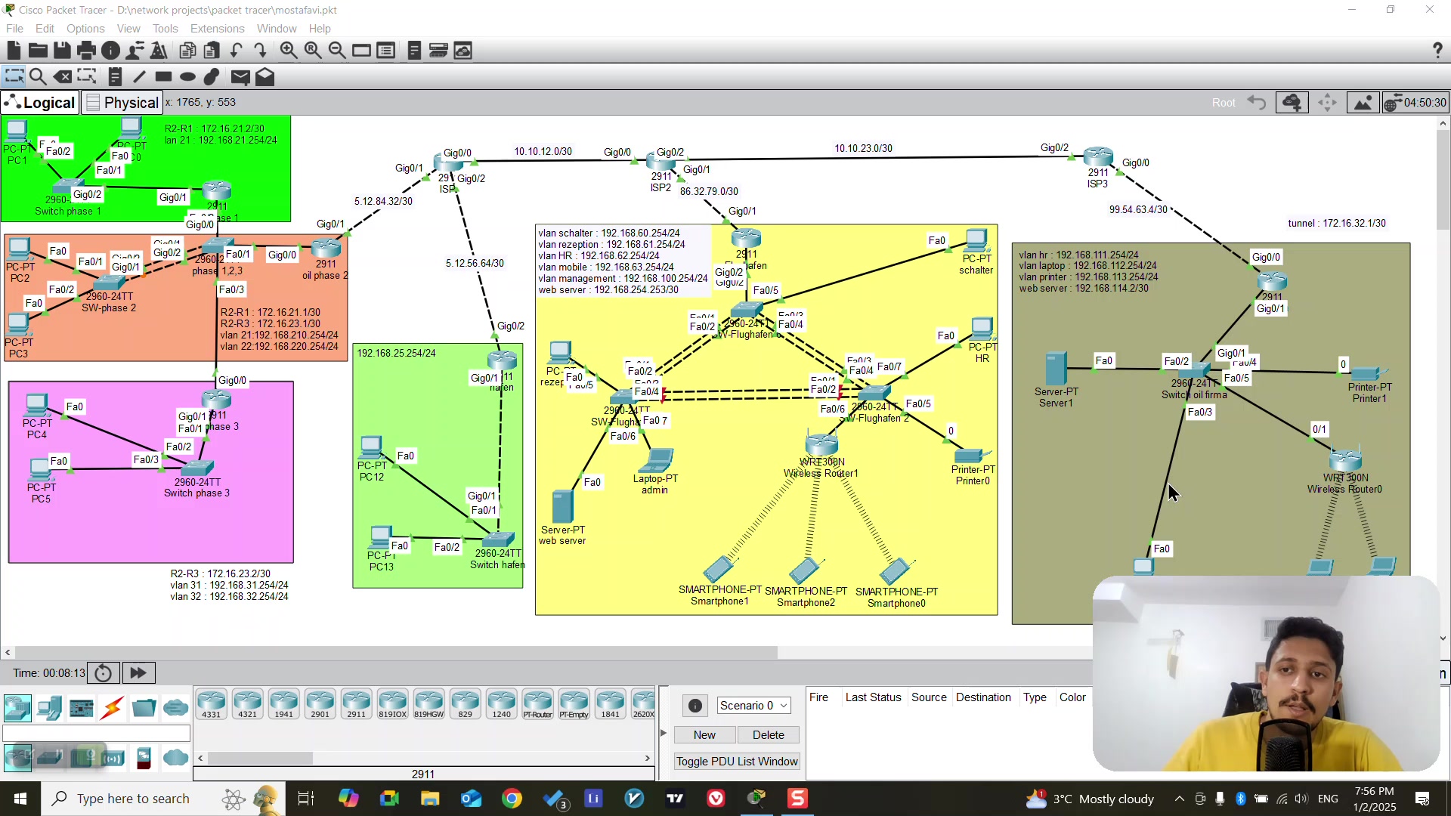Open the File menu

(14, 29)
